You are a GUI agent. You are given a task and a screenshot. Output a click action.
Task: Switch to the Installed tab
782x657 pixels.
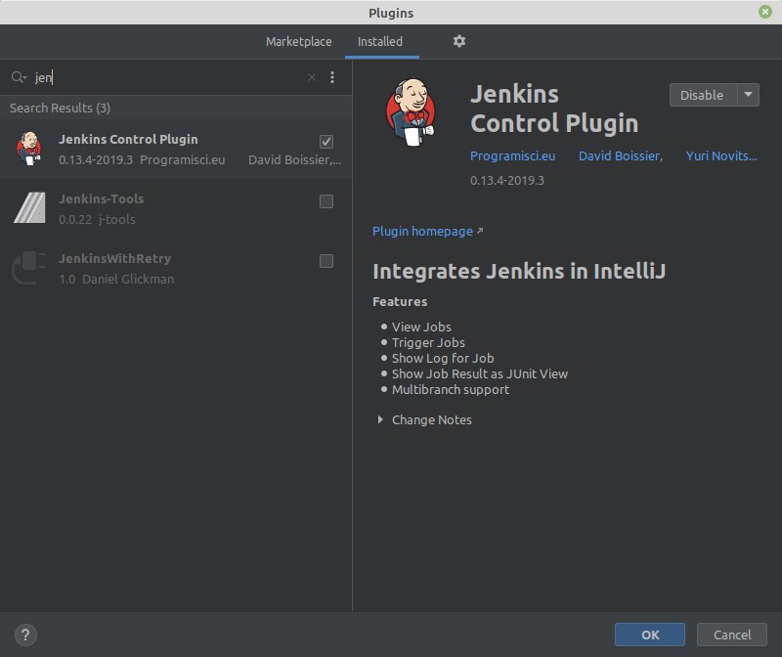pyautogui.click(x=380, y=41)
